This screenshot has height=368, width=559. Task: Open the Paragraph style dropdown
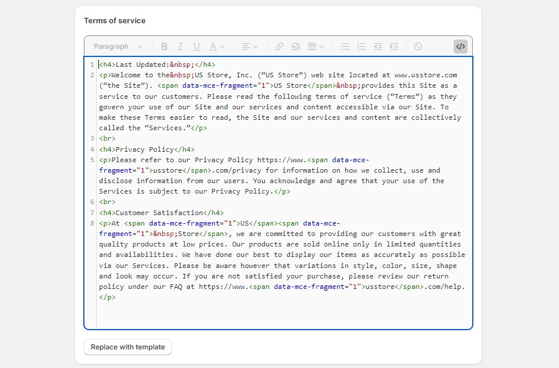[118, 47]
